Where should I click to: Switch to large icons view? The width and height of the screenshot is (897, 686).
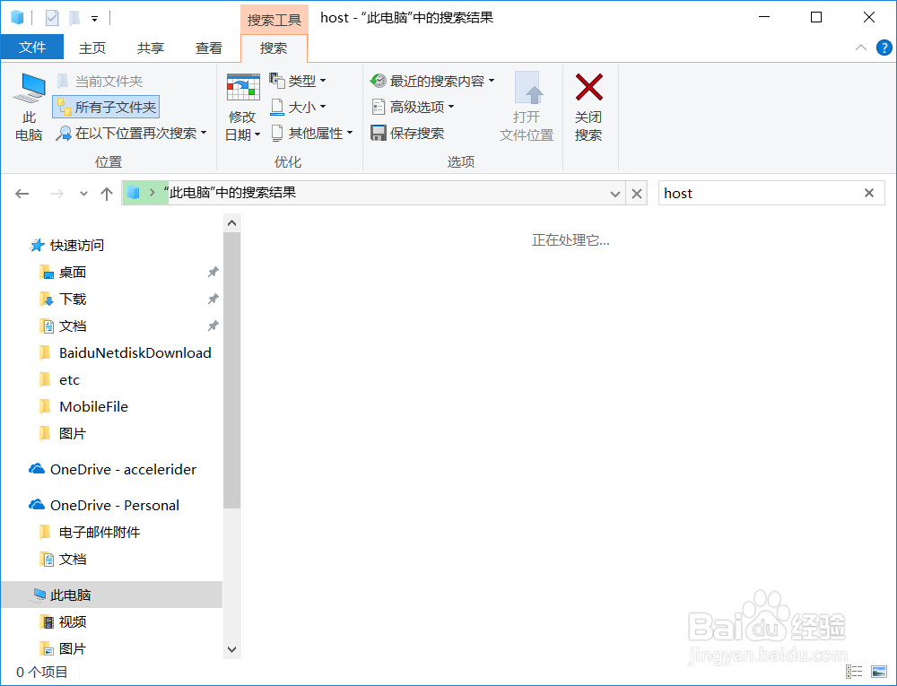[x=879, y=672]
